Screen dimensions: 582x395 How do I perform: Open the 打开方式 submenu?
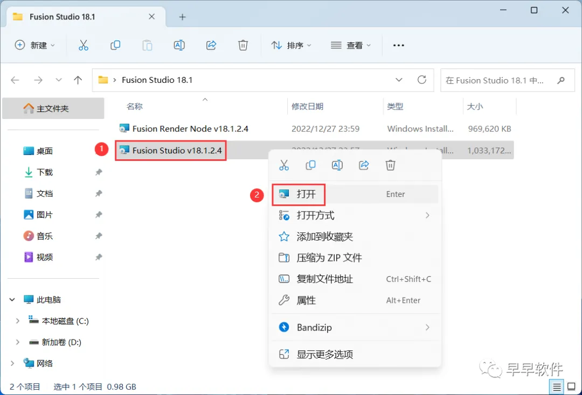[355, 215]
